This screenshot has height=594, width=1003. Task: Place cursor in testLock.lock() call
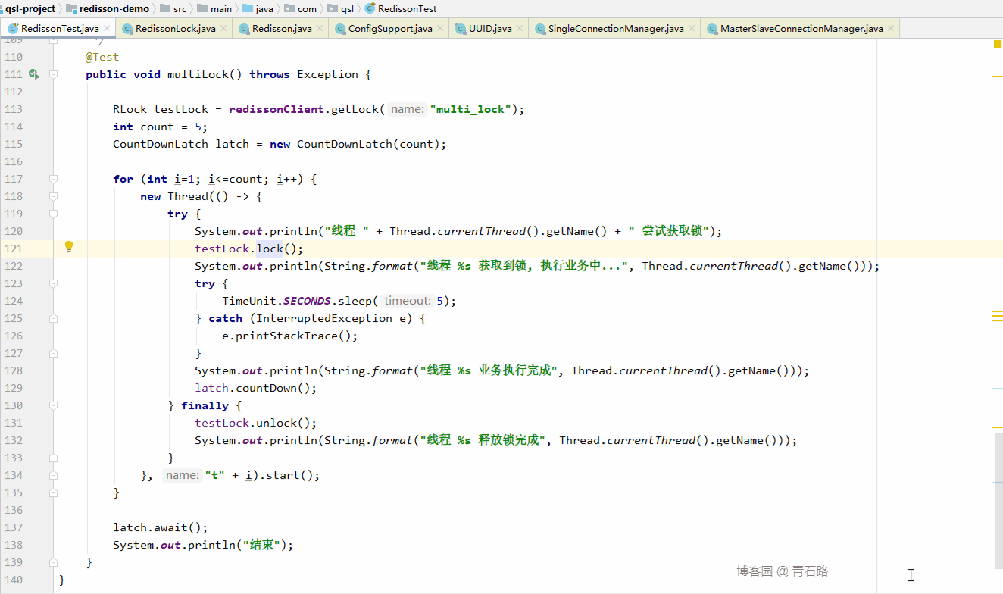pos(248,249)
